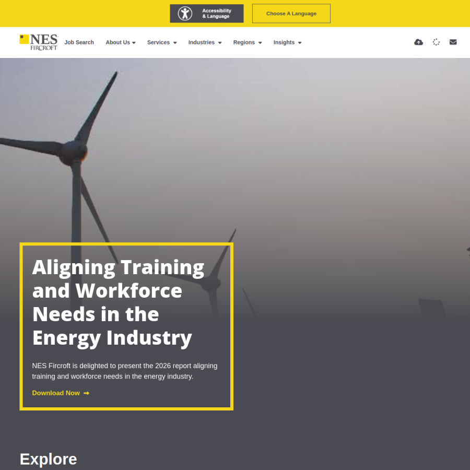Expand the Insights dropdown arrow
The width and height of the screenshot is (470, 470).
[300, 43]
